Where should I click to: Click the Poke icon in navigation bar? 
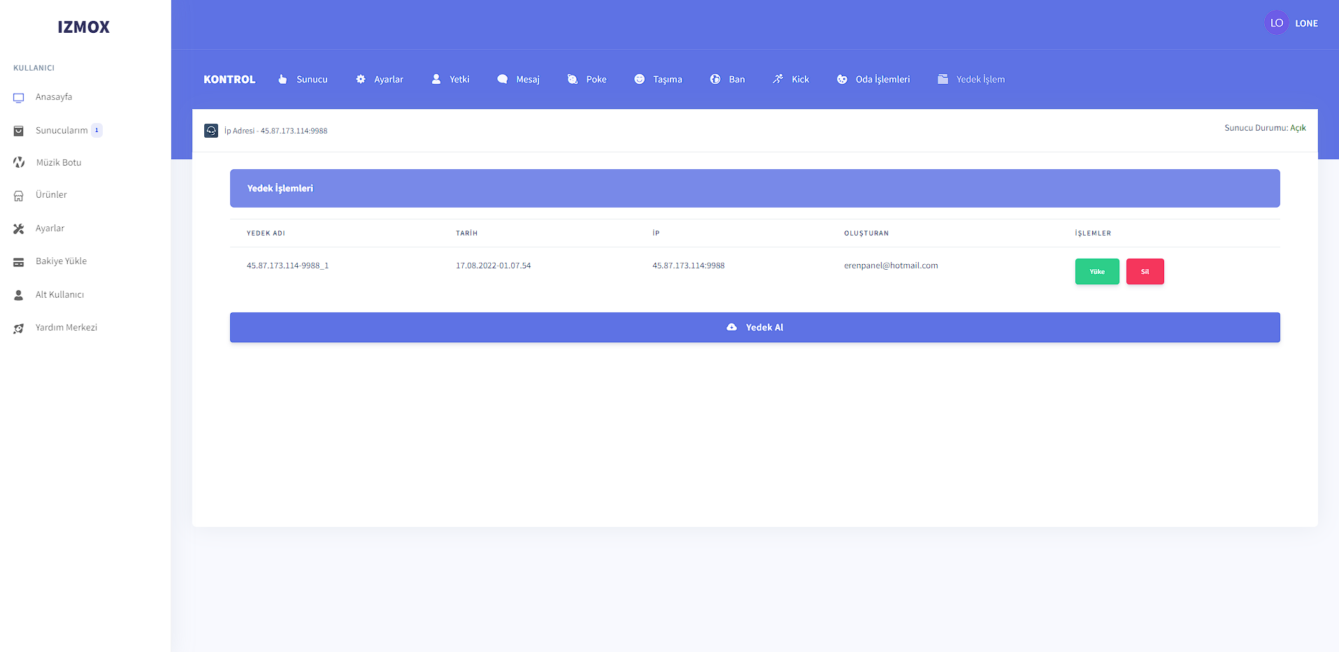573,80
